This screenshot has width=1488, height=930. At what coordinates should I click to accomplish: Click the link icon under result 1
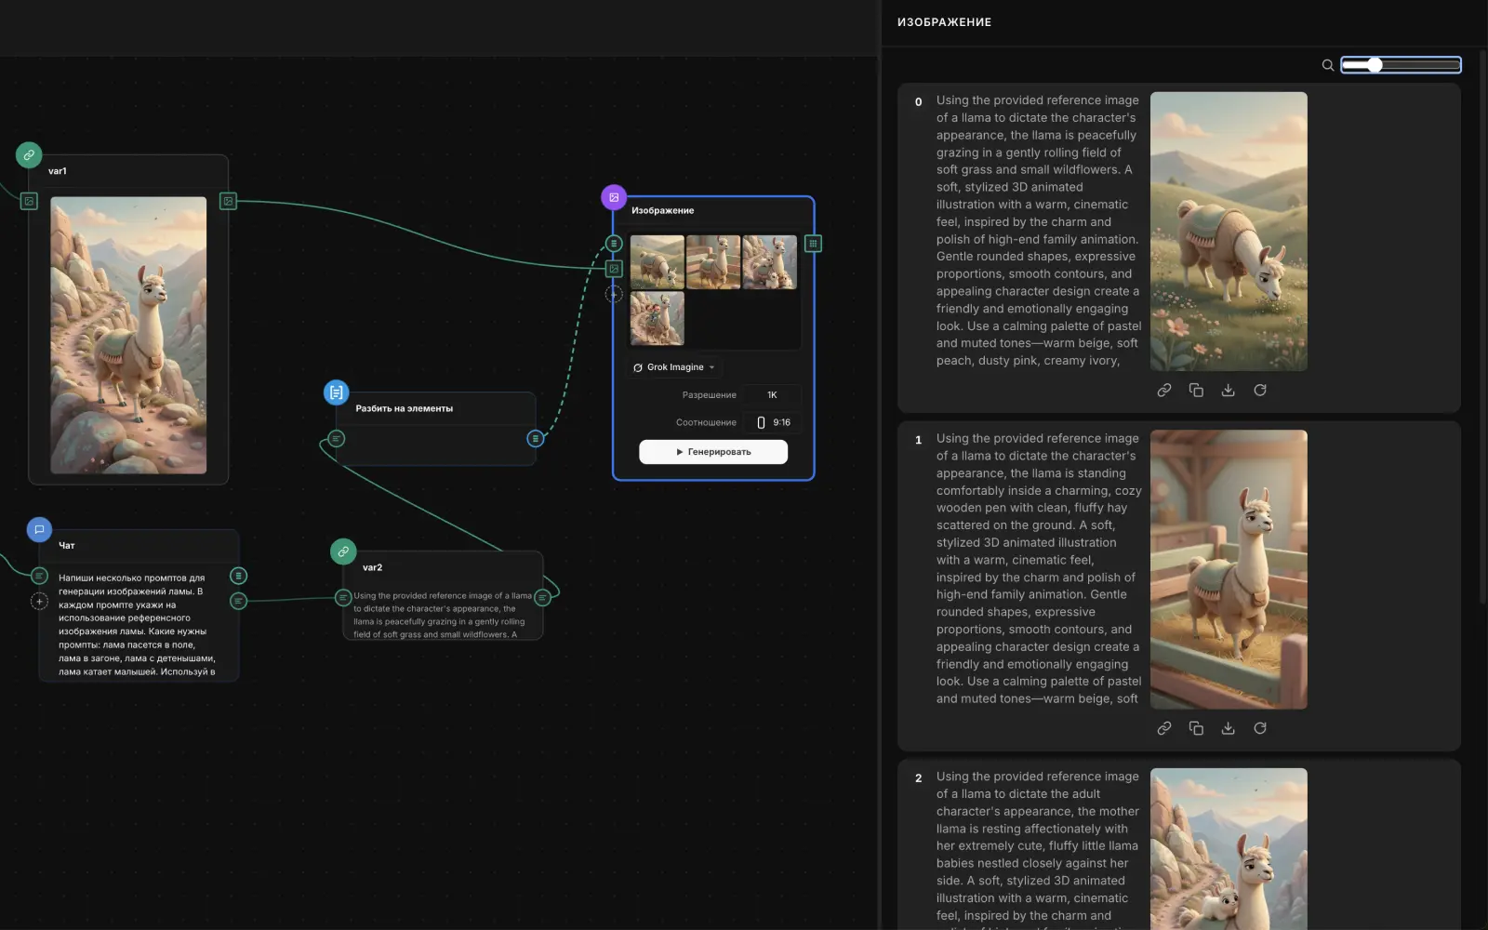(x=1164, y=728)
